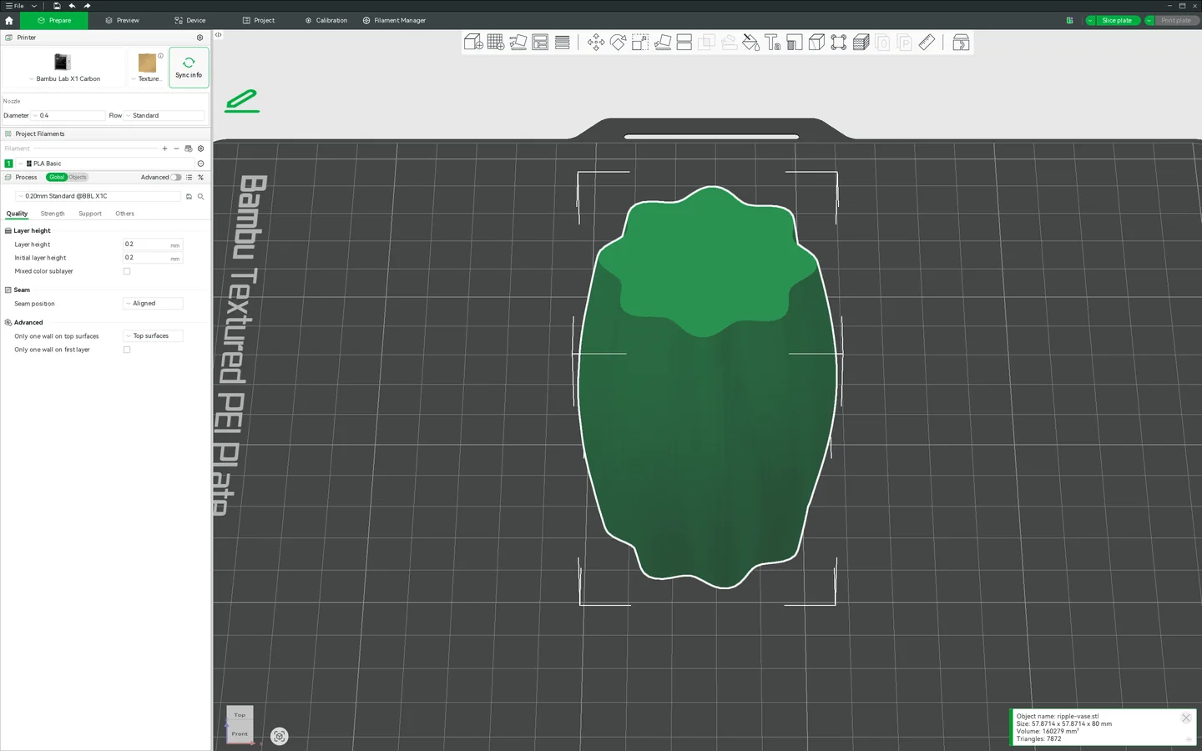1202x751 pixels.
Task: Switch to the Project tab
Action: [x=259, y=21]
